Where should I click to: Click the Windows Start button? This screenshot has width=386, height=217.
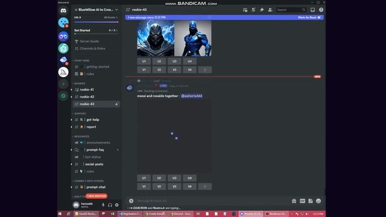coord(60,214)
